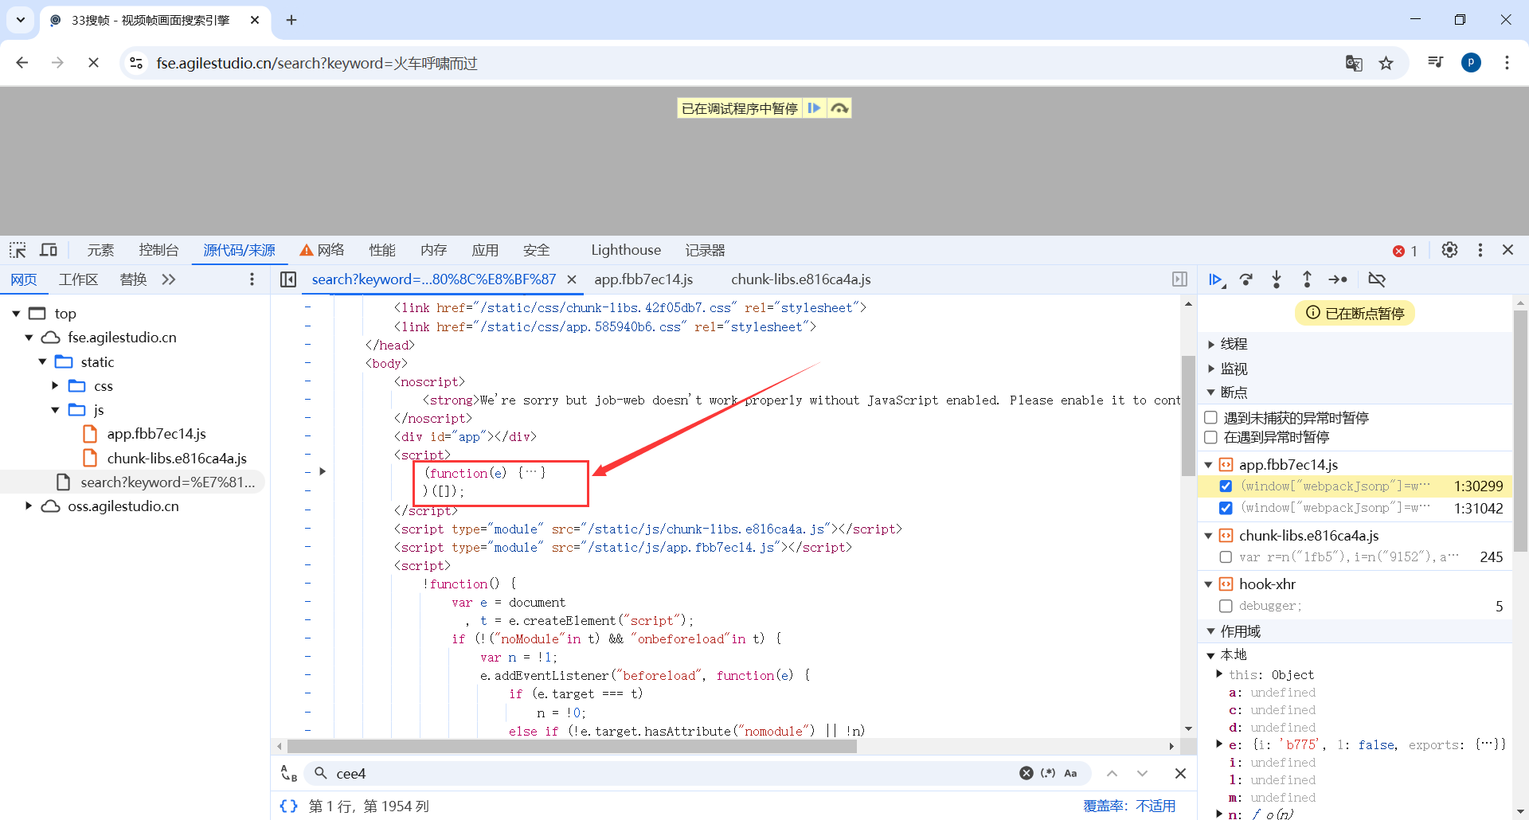Step over next function call

click(x=1246, y=279)
